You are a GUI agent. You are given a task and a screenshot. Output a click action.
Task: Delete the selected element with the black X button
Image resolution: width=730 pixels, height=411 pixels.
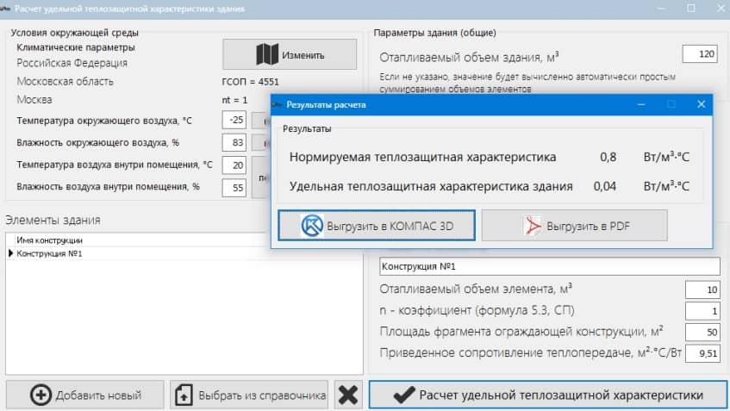pos(348,395)
